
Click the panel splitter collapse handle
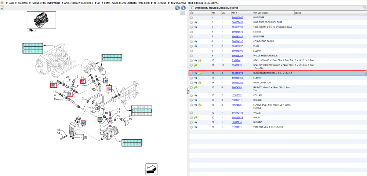tap(188, 91)
